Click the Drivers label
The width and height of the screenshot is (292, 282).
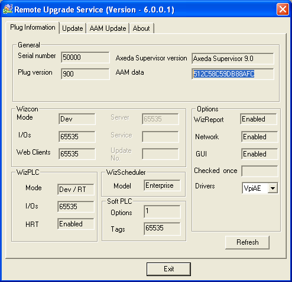[x=205, y=186]
